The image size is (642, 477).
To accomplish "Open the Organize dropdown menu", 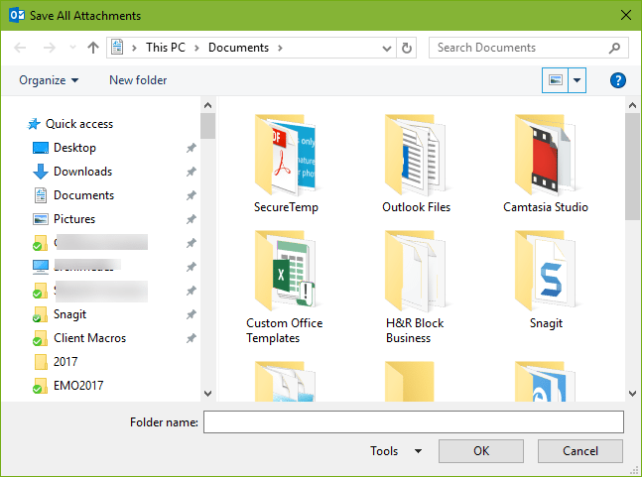I will point(49,80).
